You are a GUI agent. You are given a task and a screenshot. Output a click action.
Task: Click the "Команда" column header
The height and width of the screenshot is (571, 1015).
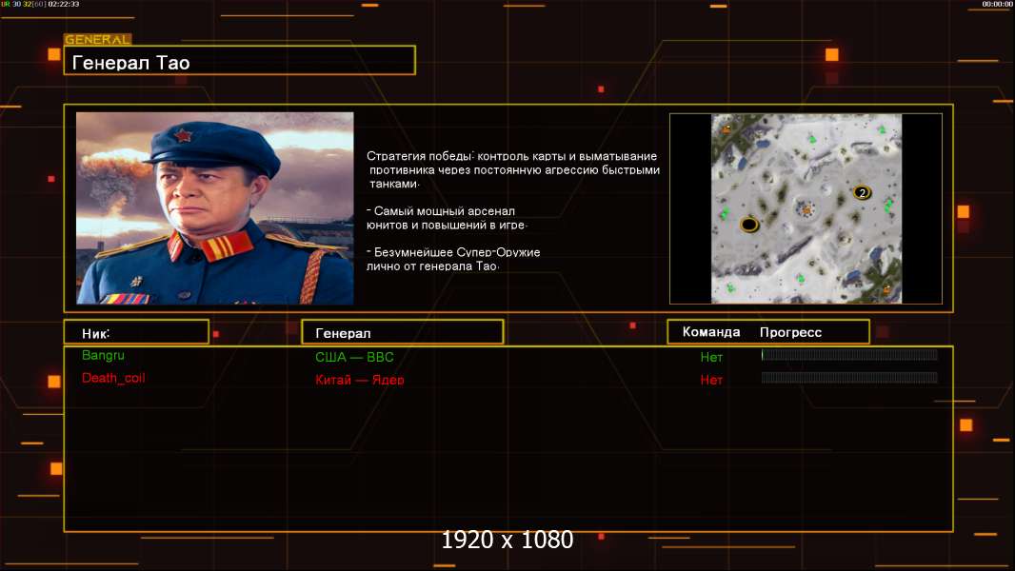tap(710, 332)
